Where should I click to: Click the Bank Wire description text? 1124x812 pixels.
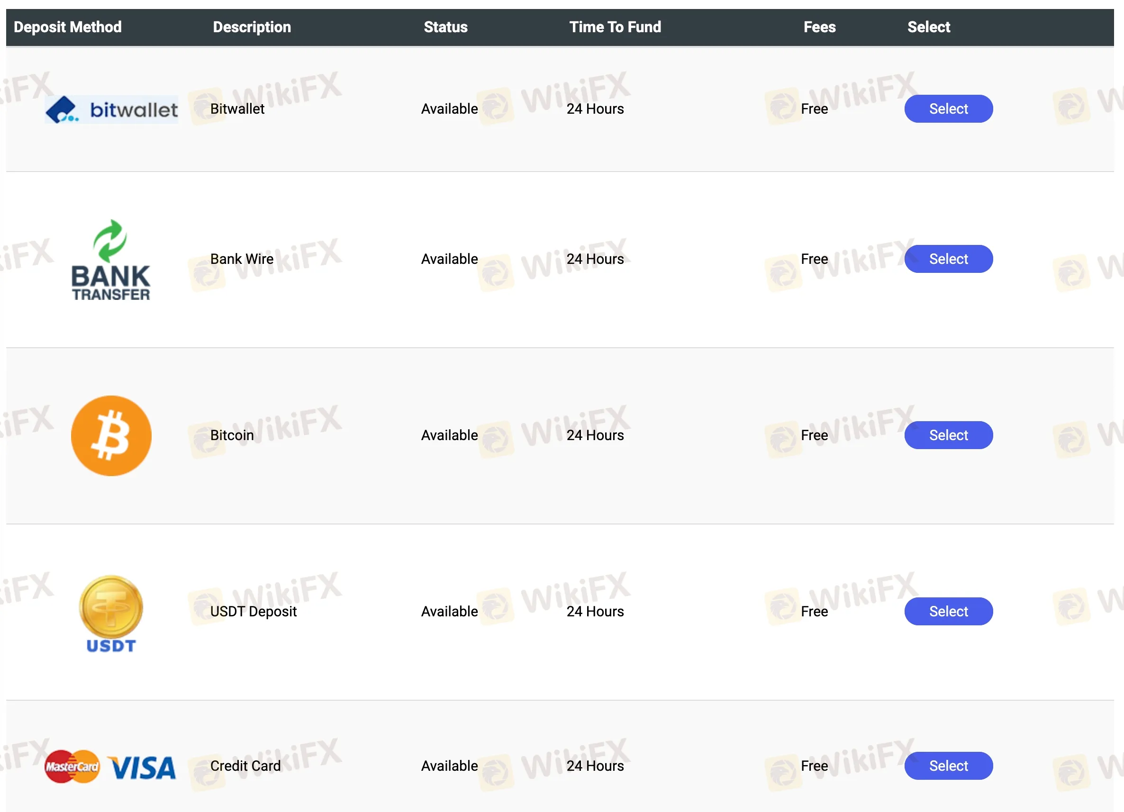pyautogui.click(x=242, y=259)
